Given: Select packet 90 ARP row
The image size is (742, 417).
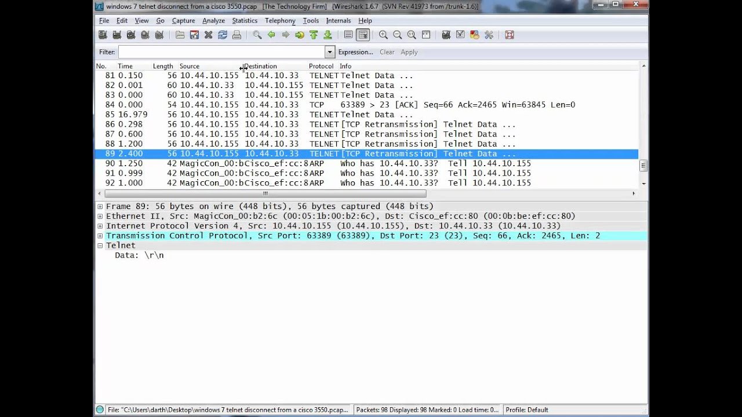Looking at the screenshot, I should pos(366,163).
